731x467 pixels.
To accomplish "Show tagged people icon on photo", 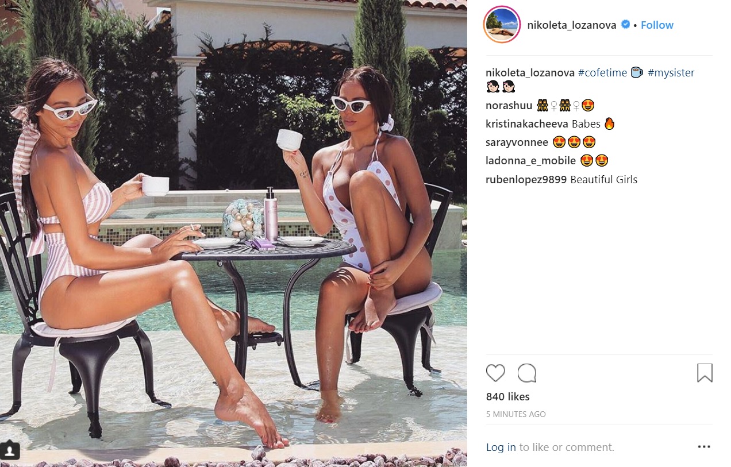I will pos(10,450).
